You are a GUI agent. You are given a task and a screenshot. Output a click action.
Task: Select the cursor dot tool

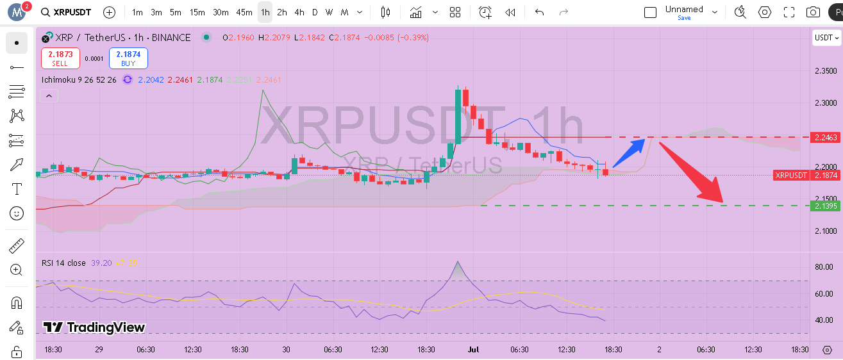click(x=17, y=43)
